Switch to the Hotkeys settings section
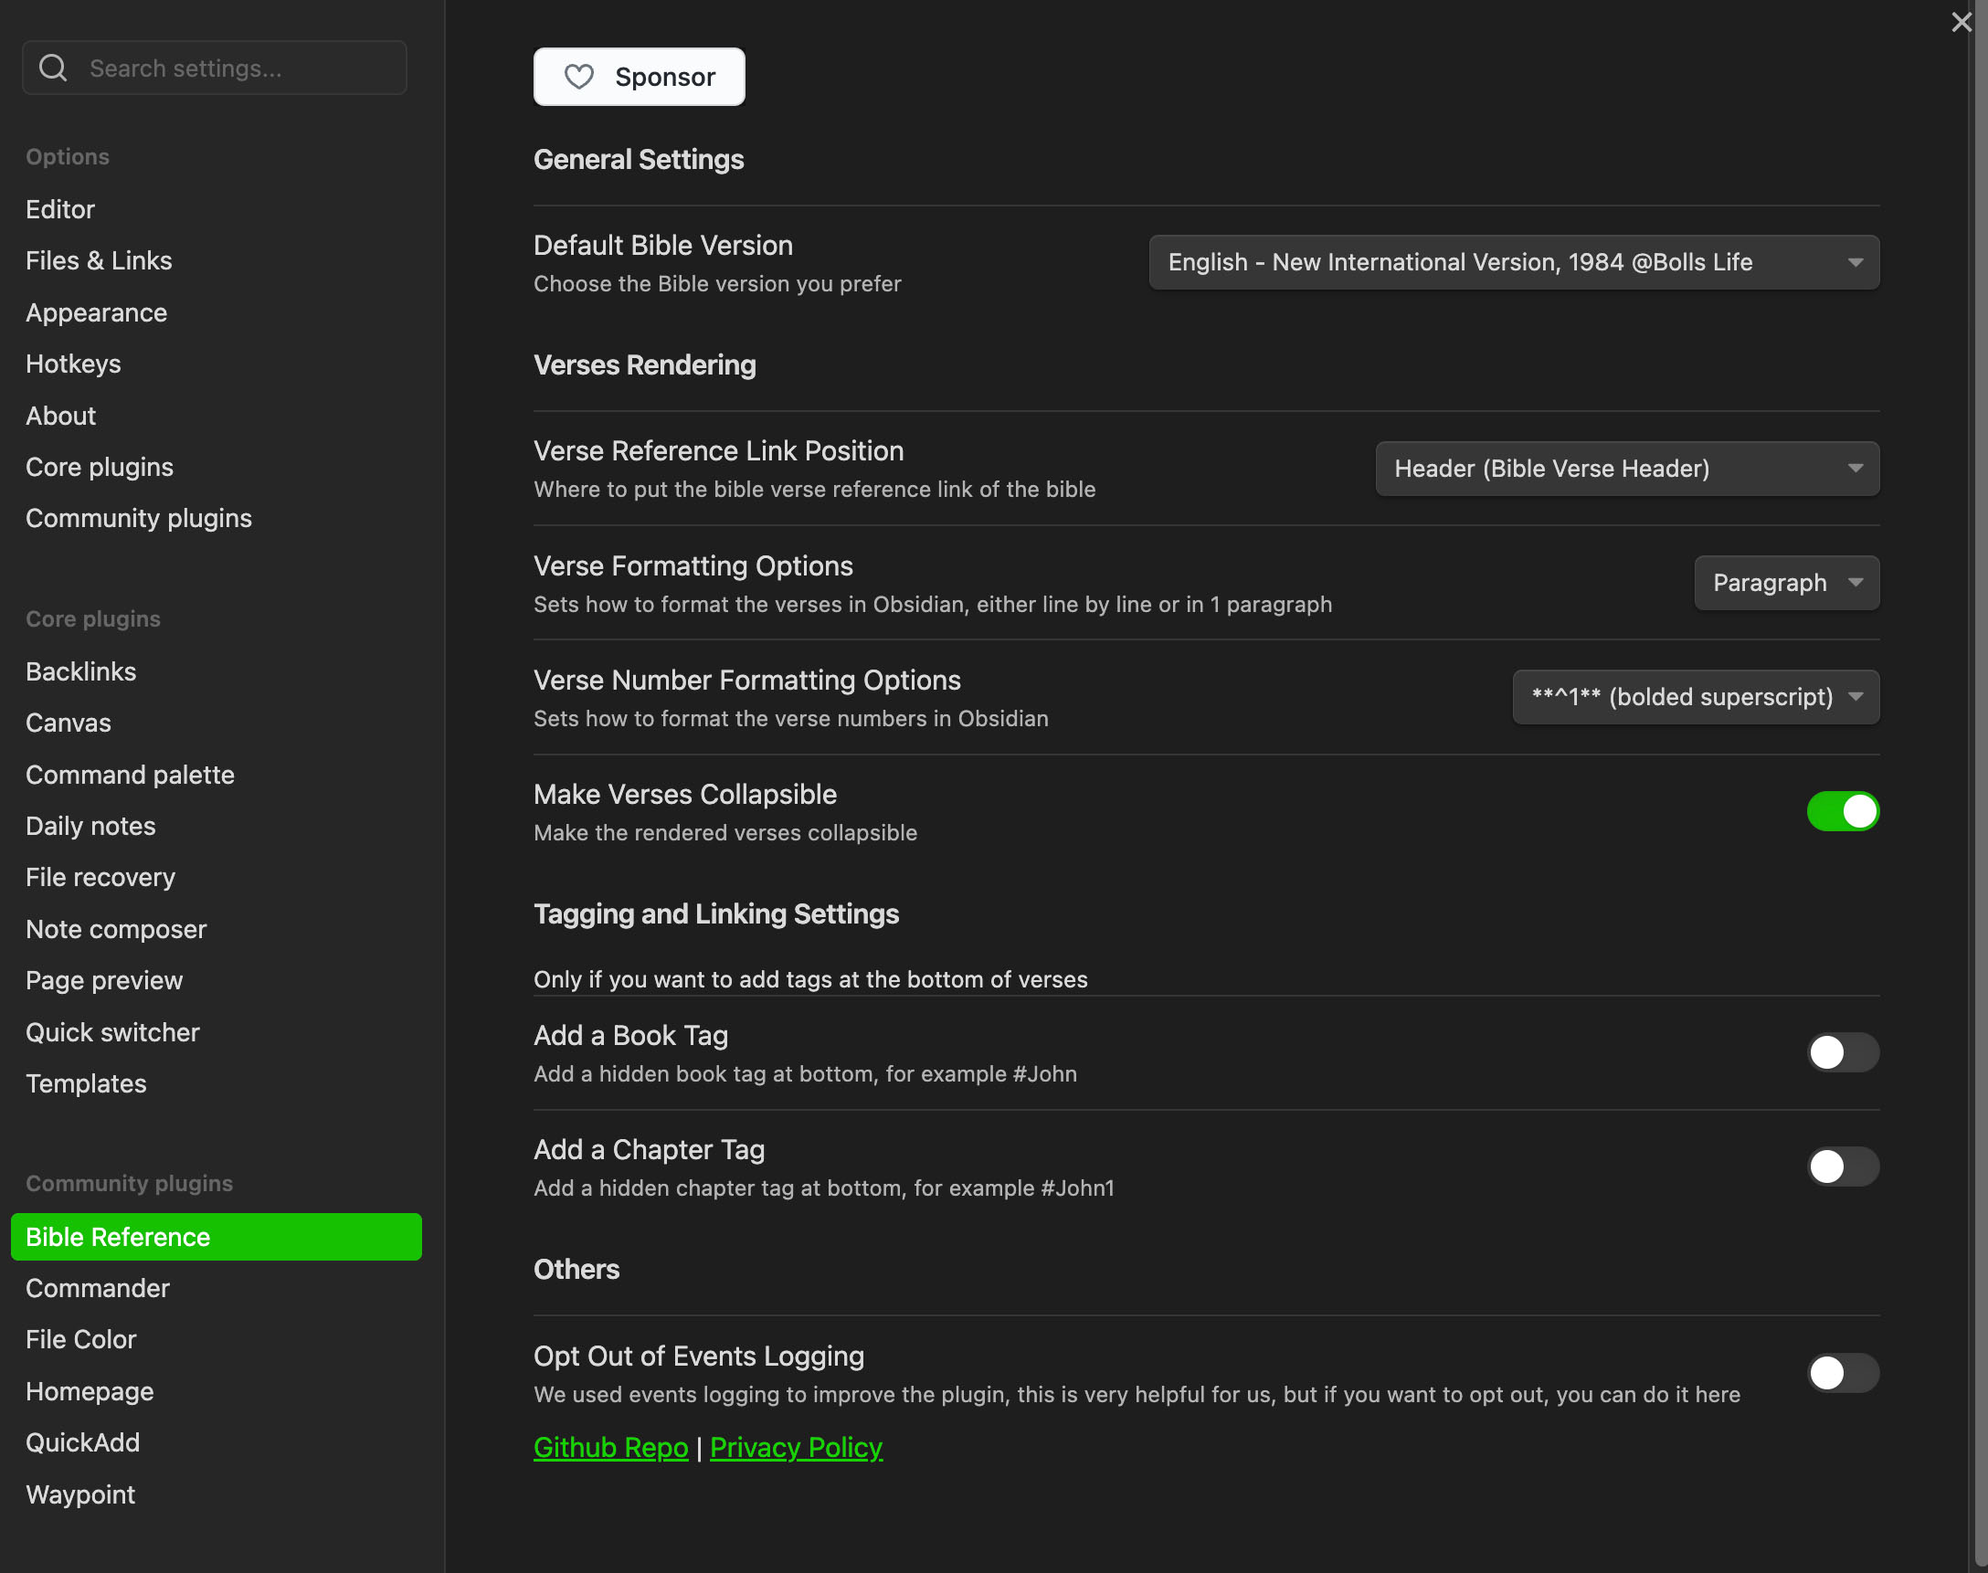The height and width of the screenshot is (1573, 1988). pos(74,363)
